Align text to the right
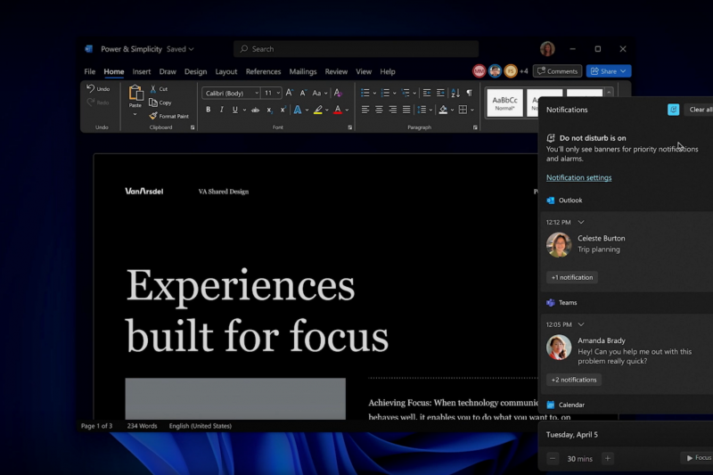This screenshot has height=475, width=713. coord(392,110)
